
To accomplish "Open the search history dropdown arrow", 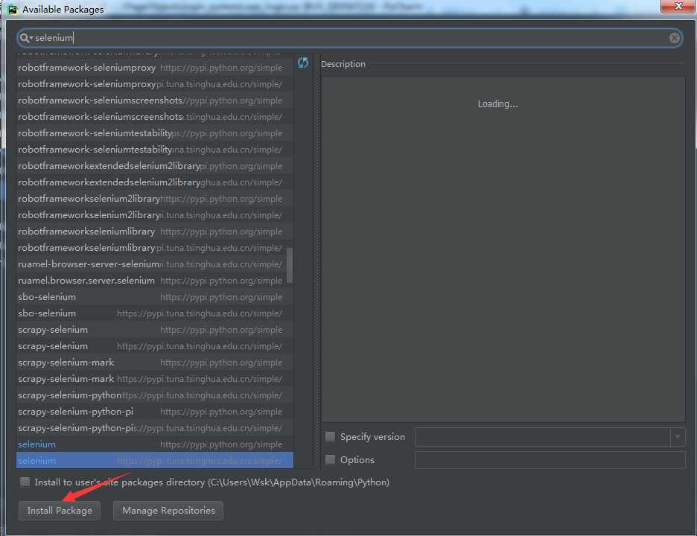I will (x=31, y=38).
